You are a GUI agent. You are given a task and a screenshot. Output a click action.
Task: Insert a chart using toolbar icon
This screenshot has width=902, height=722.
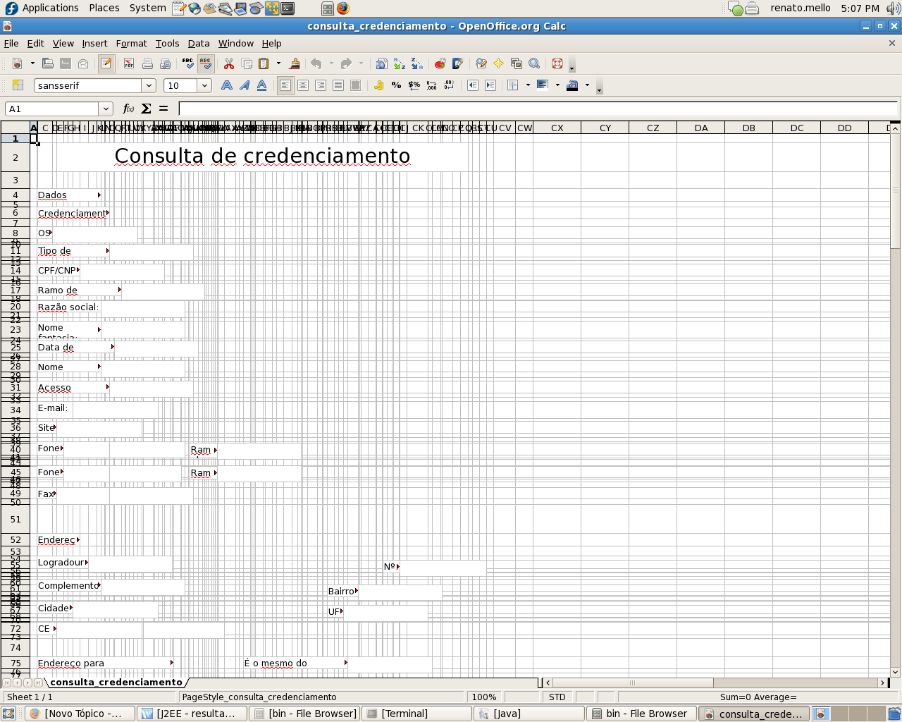[440, 63]
